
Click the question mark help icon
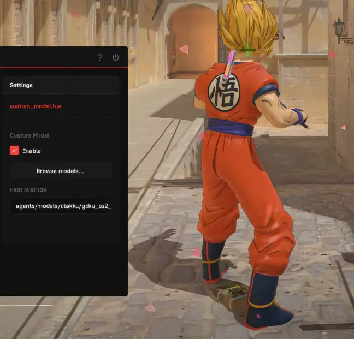click(99, 57)
